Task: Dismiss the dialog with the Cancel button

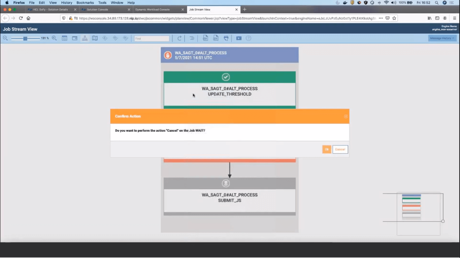Action: click(340, 149)
